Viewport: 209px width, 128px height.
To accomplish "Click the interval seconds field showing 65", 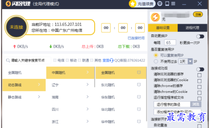I will [170, 43].
